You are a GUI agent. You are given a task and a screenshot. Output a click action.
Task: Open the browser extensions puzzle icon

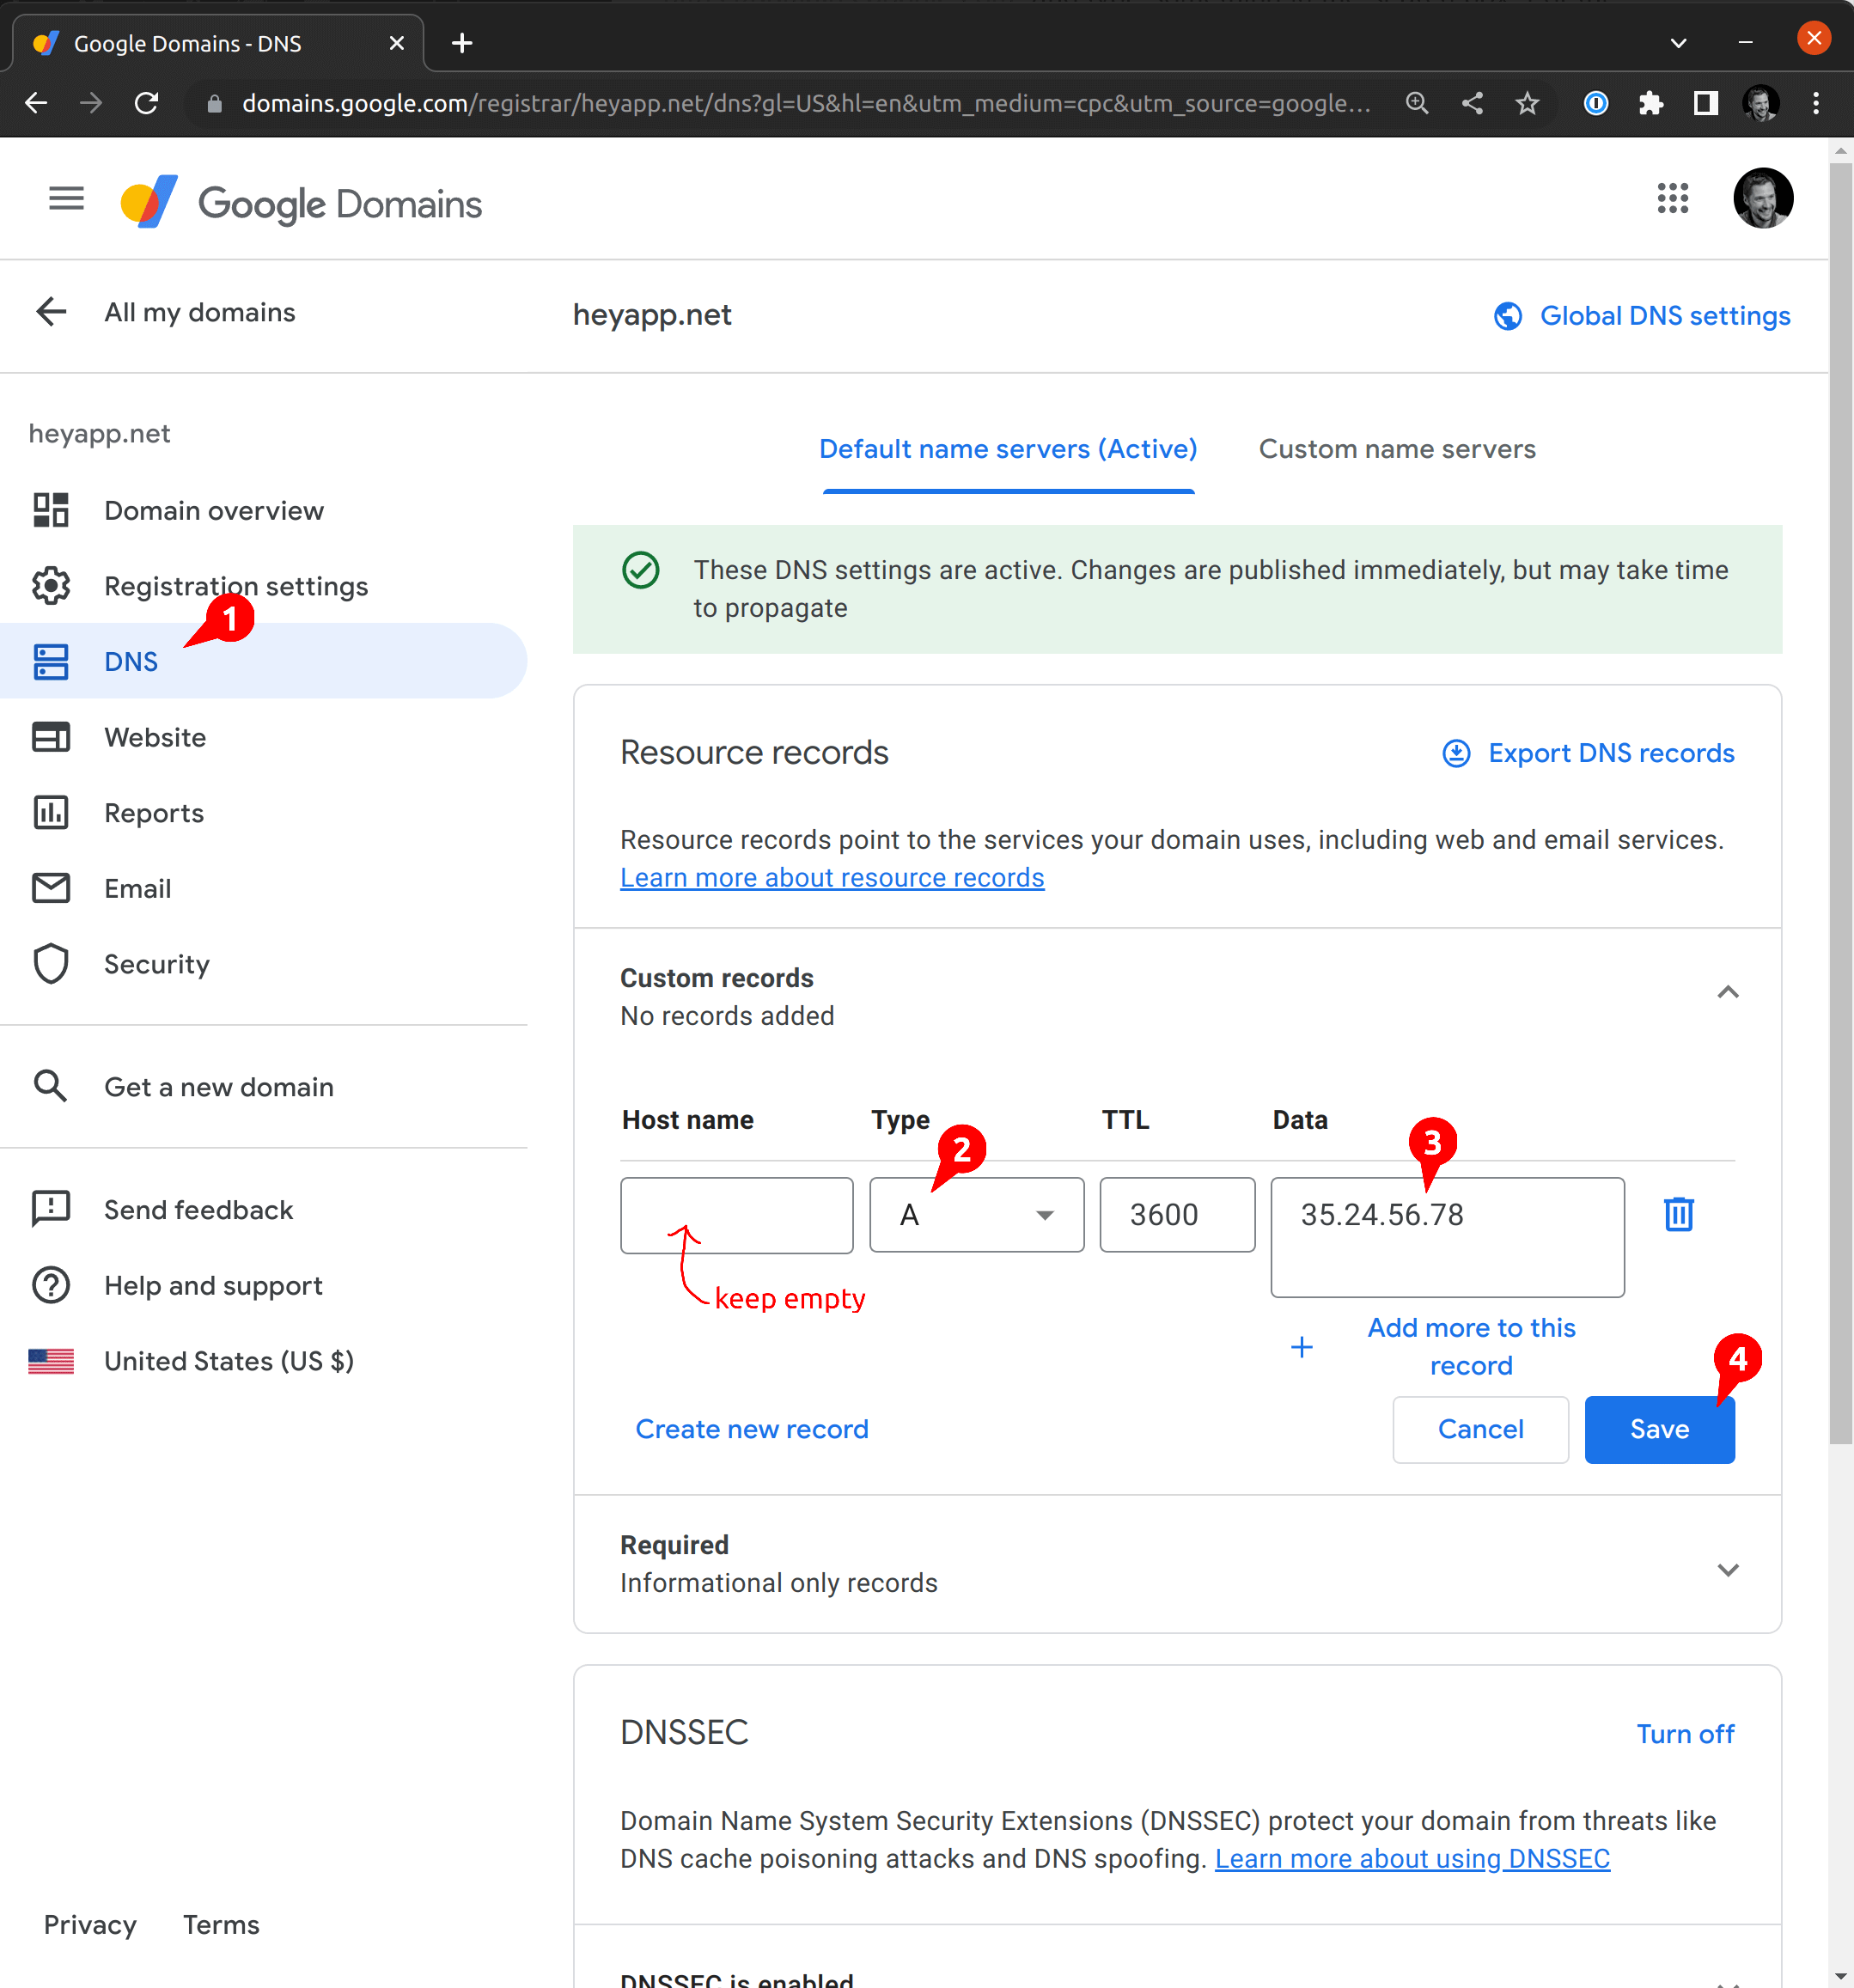tap(1650, 103)
